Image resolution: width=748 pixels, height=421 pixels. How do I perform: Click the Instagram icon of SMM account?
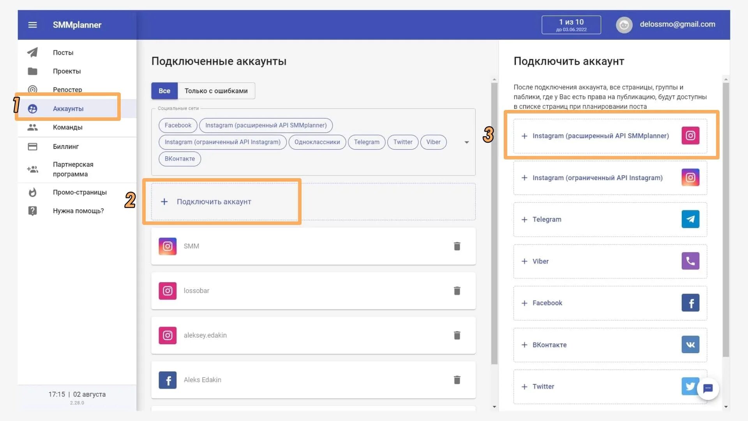[168, 246]
